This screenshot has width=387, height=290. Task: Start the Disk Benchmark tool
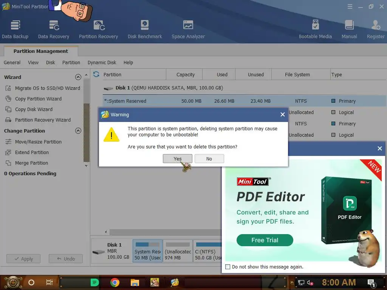(145, 29)
